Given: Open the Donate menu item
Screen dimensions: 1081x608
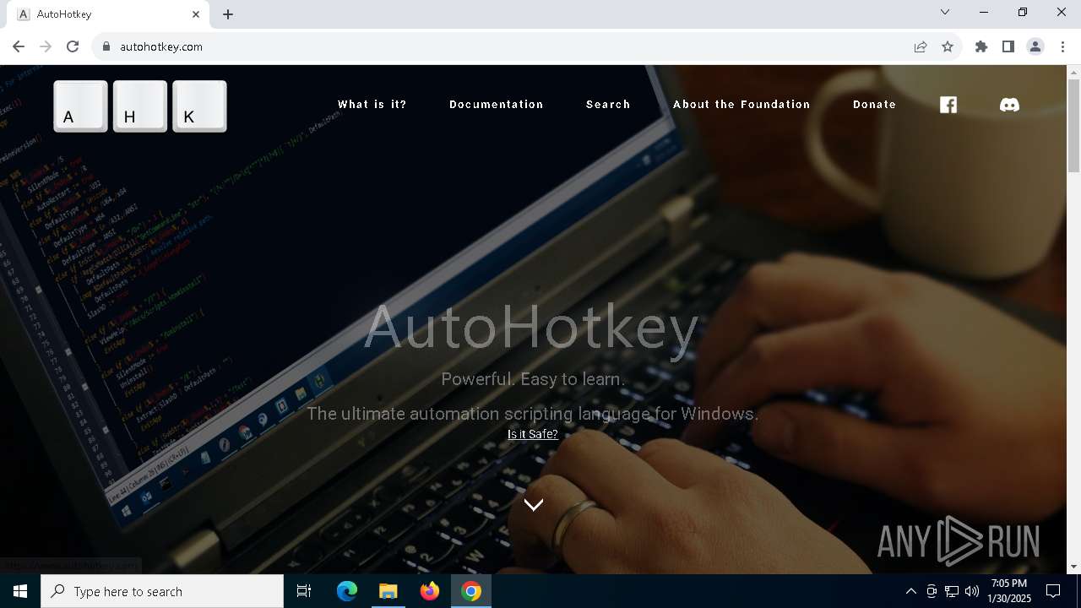Looking at the screenshot, I should 874,105.
